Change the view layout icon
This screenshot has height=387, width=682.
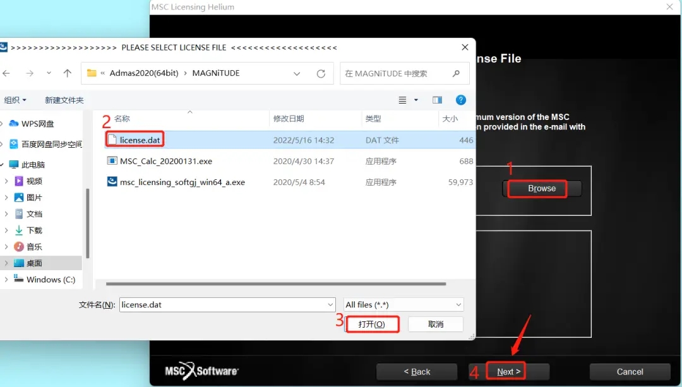pos(402,100)
